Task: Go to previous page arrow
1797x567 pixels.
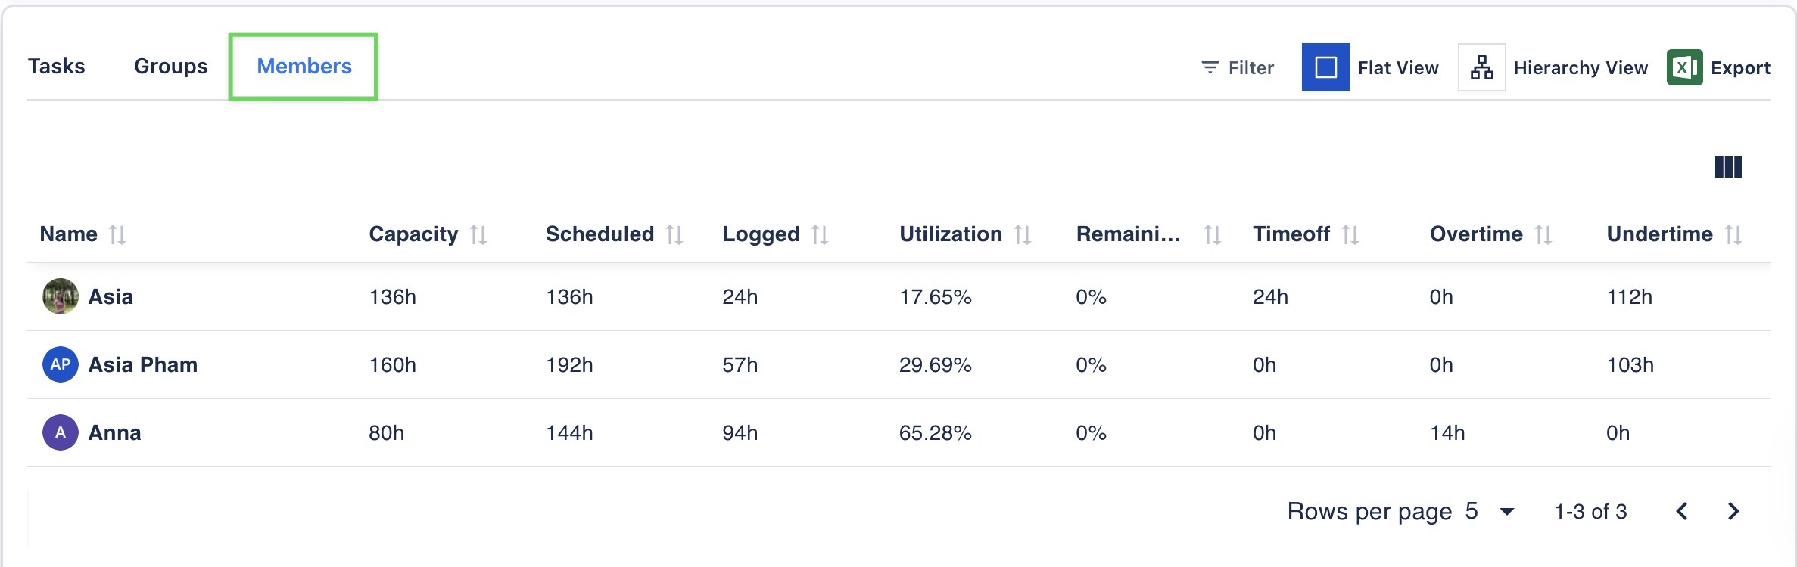Action: (1682, 512)
